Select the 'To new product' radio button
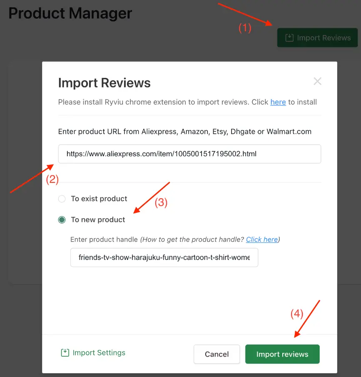The height and width of the screenshot is (377, 361). (x=62, y=220)
